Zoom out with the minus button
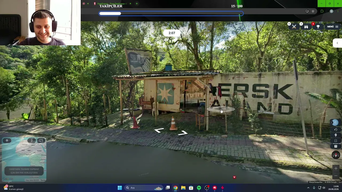The width and height of the screenshot is (342, 192). [336, 176]
